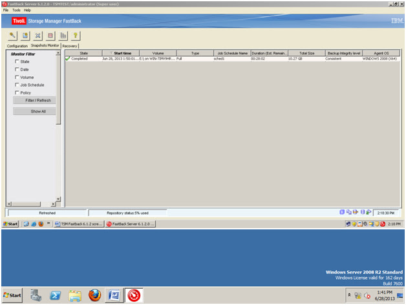Enable the Date filter checkbox
Screen dimensions: 406x305
(17, 69)
